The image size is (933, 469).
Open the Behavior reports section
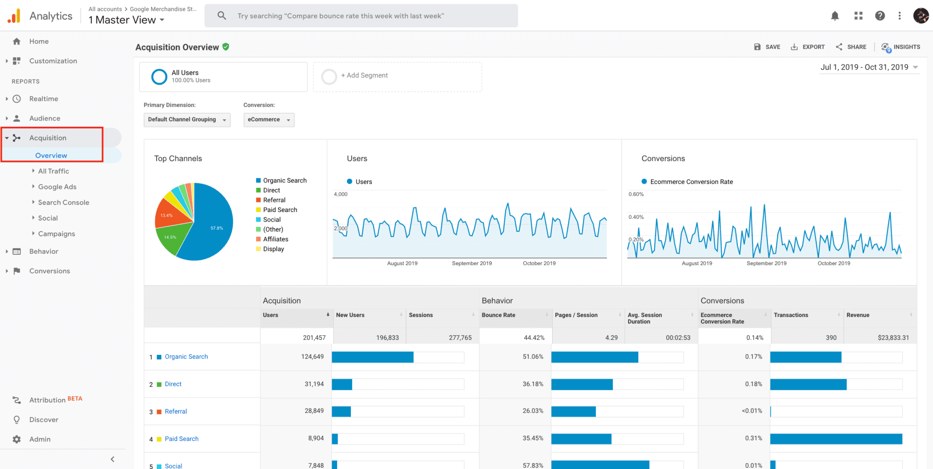[44, 251]
